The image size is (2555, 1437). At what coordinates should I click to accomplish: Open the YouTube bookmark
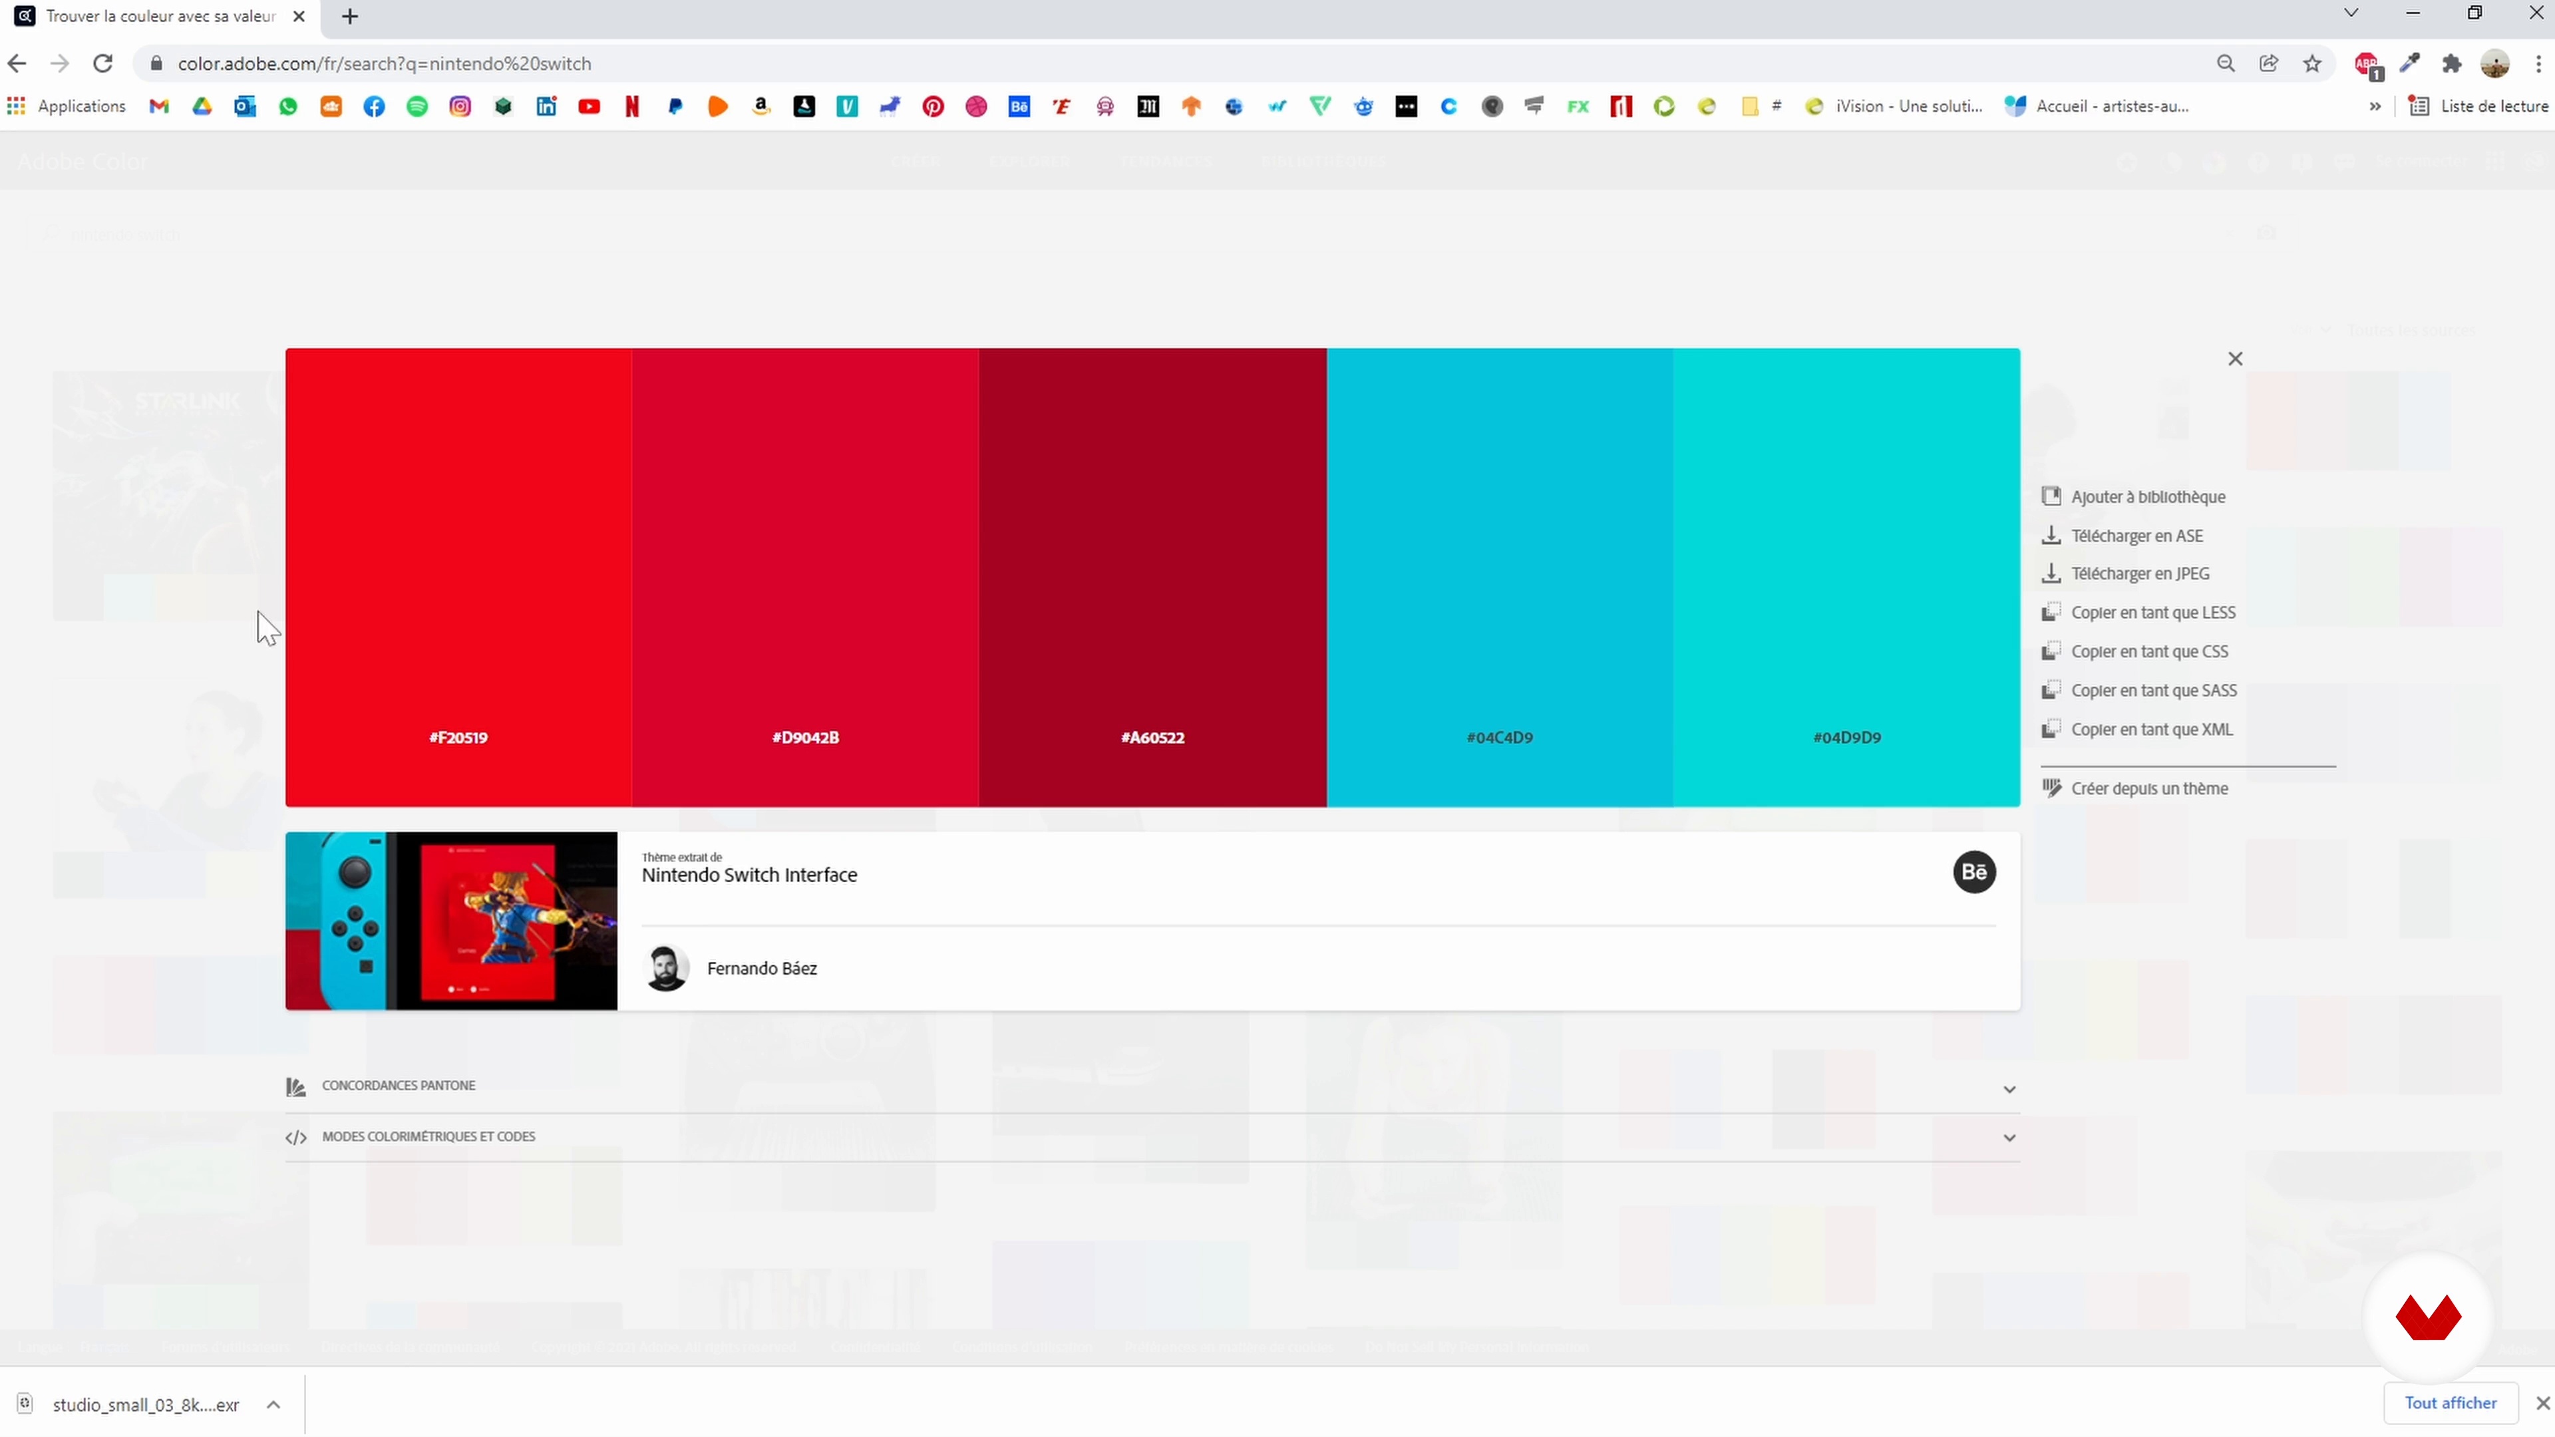(x=589, y=106)
